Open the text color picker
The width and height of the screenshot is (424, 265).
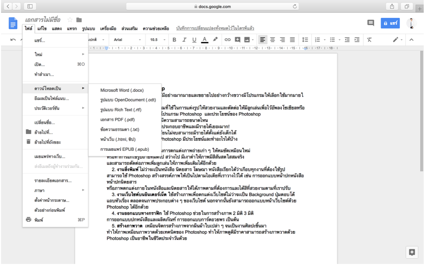coord(205,40)
